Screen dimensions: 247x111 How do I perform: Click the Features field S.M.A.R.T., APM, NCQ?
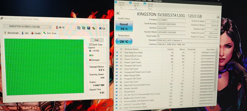point(188,44)
